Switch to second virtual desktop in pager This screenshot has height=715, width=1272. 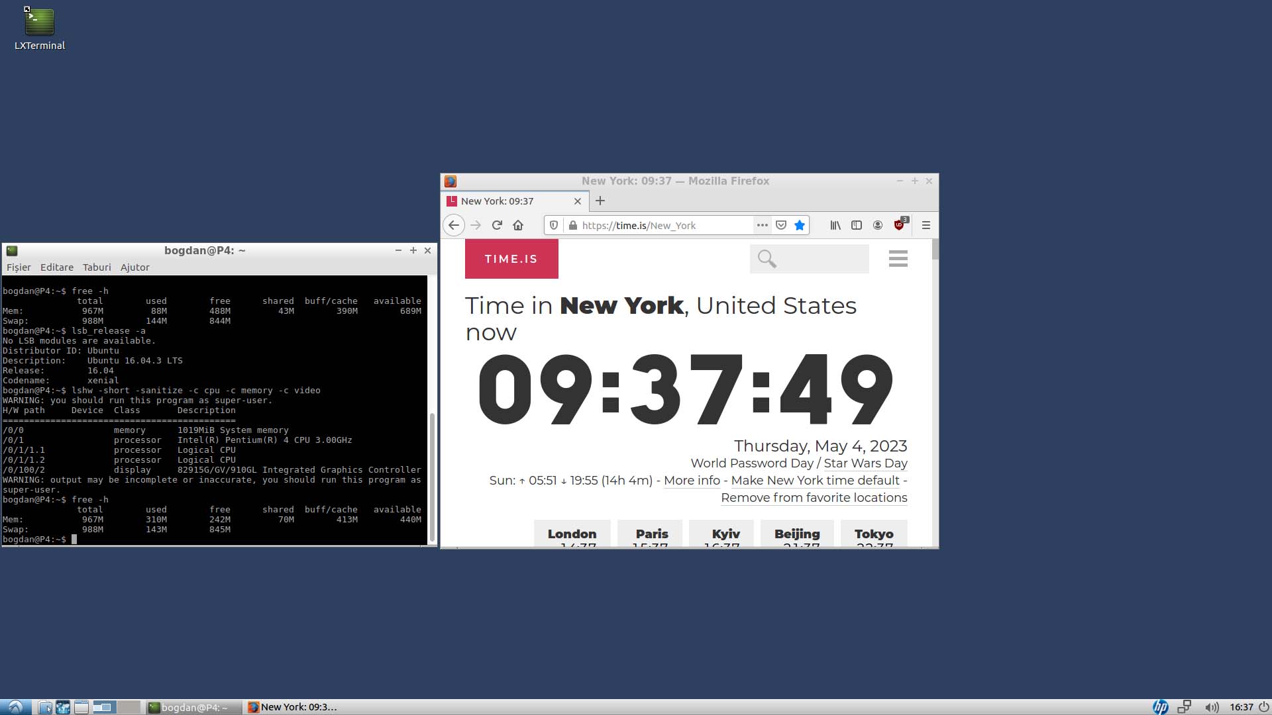pos(129,707)
